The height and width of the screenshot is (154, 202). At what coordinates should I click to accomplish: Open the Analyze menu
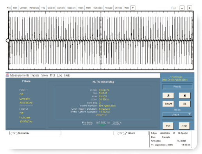[x=109, y=8]
